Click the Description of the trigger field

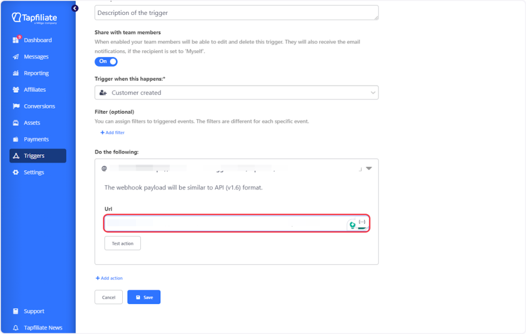[x=236, y=13]
